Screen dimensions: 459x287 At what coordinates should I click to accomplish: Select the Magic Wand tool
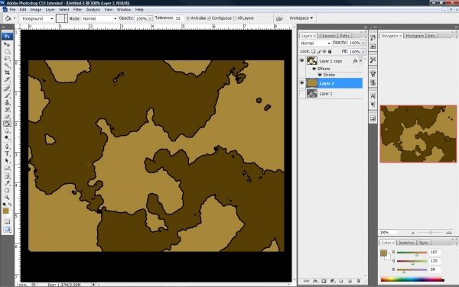[x=7, y=66]
